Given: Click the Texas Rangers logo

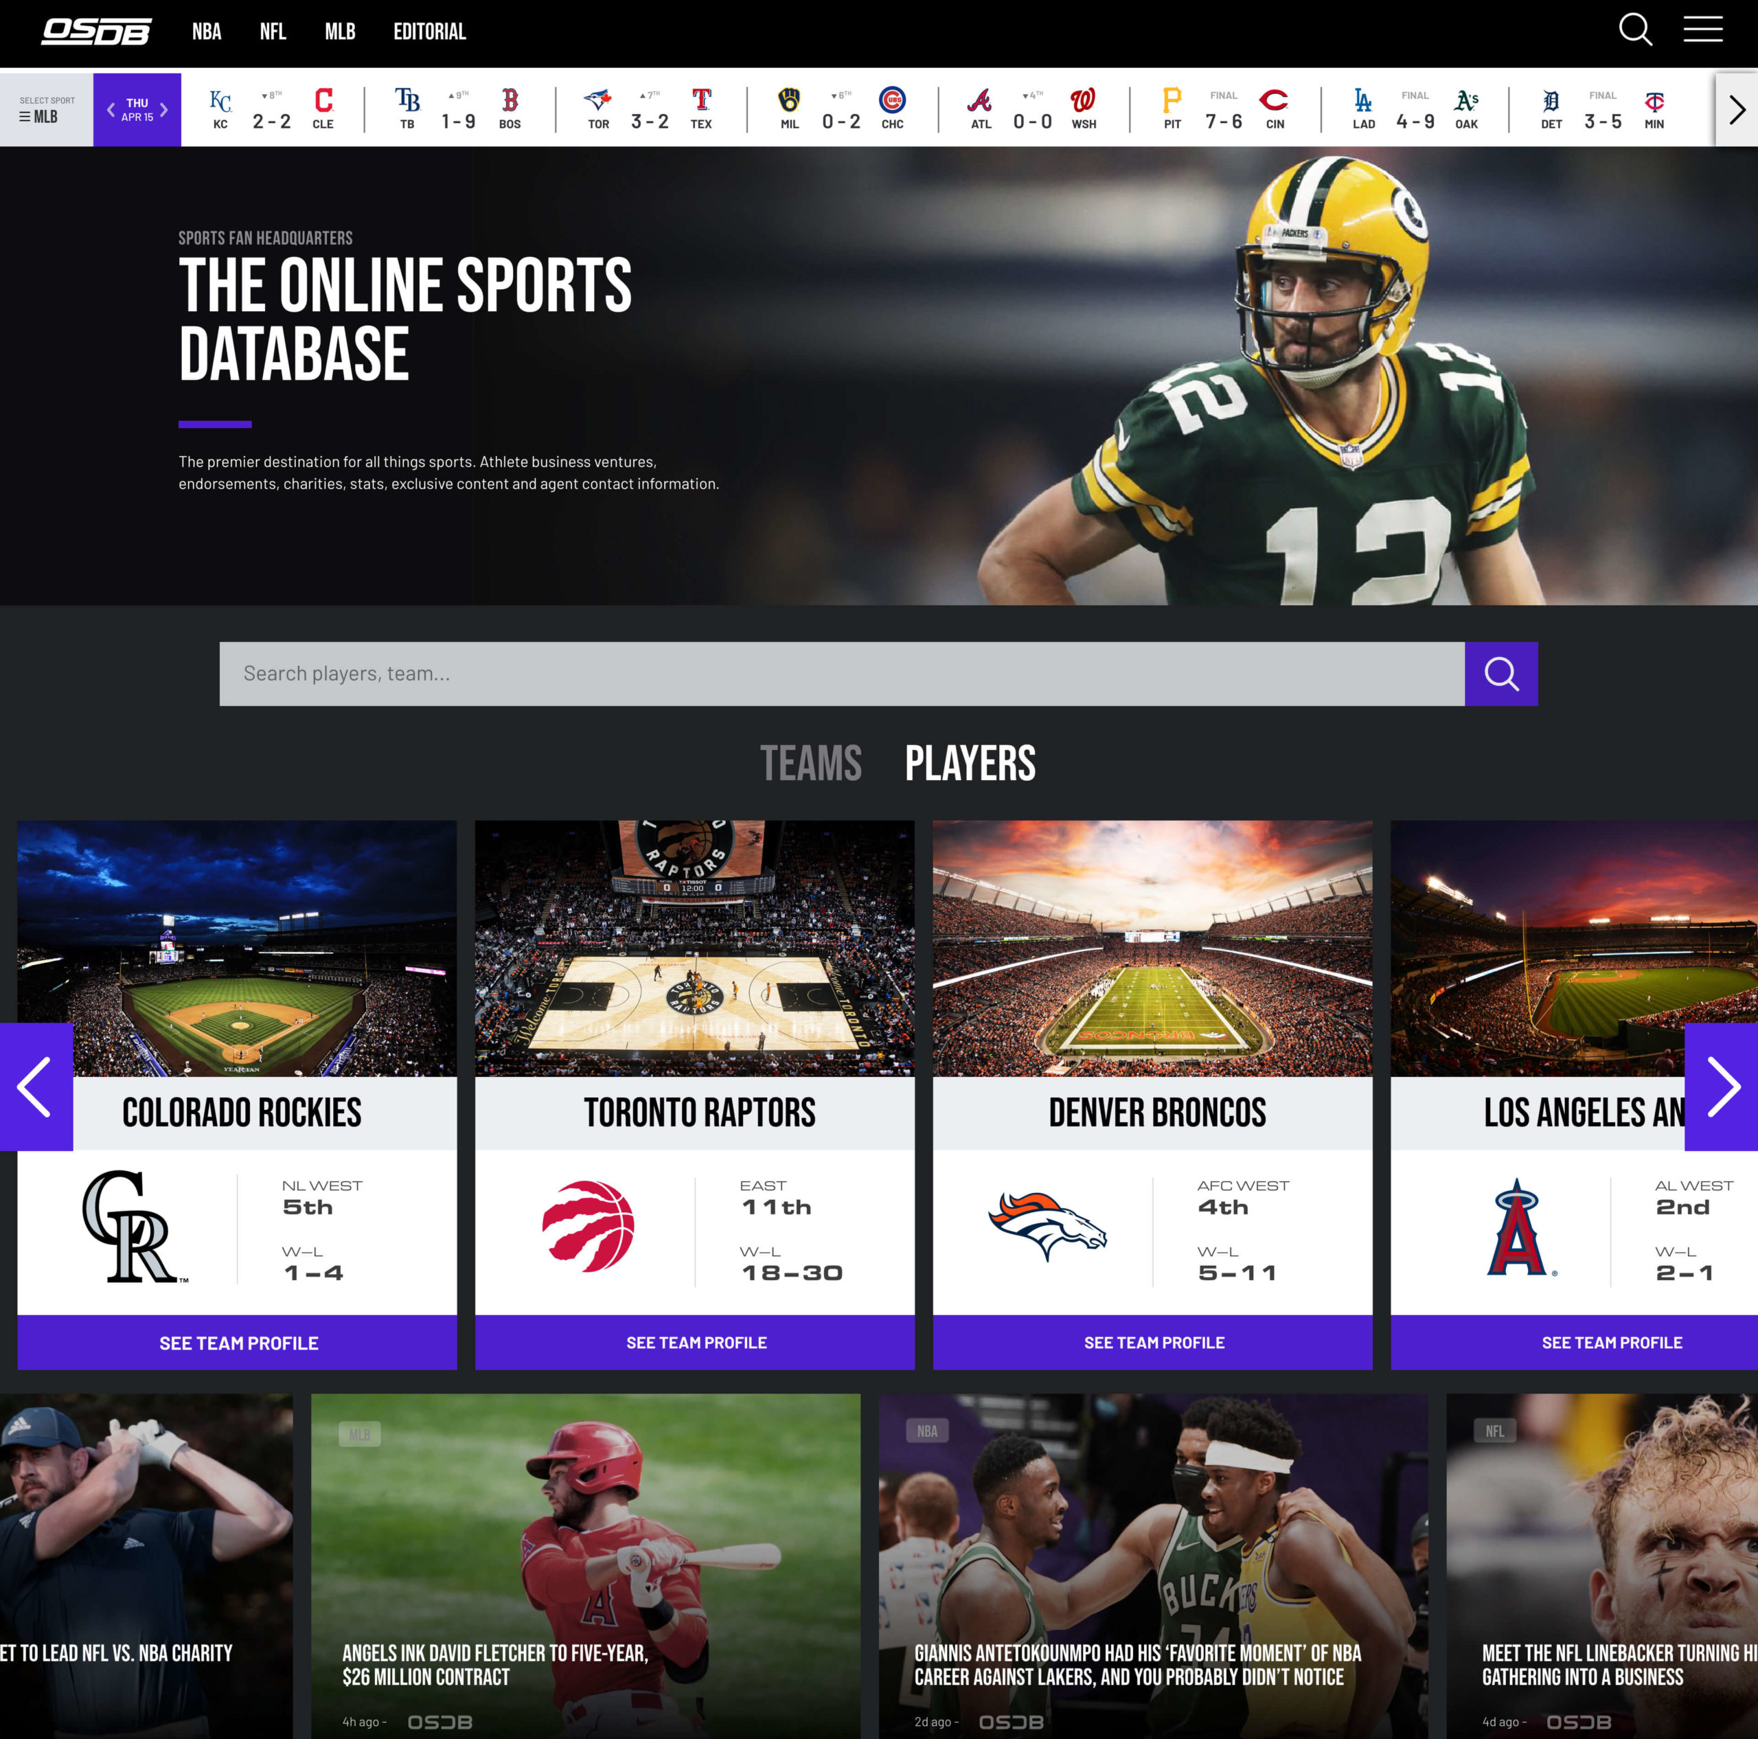Looking at the screenshot, I should 700,100.
